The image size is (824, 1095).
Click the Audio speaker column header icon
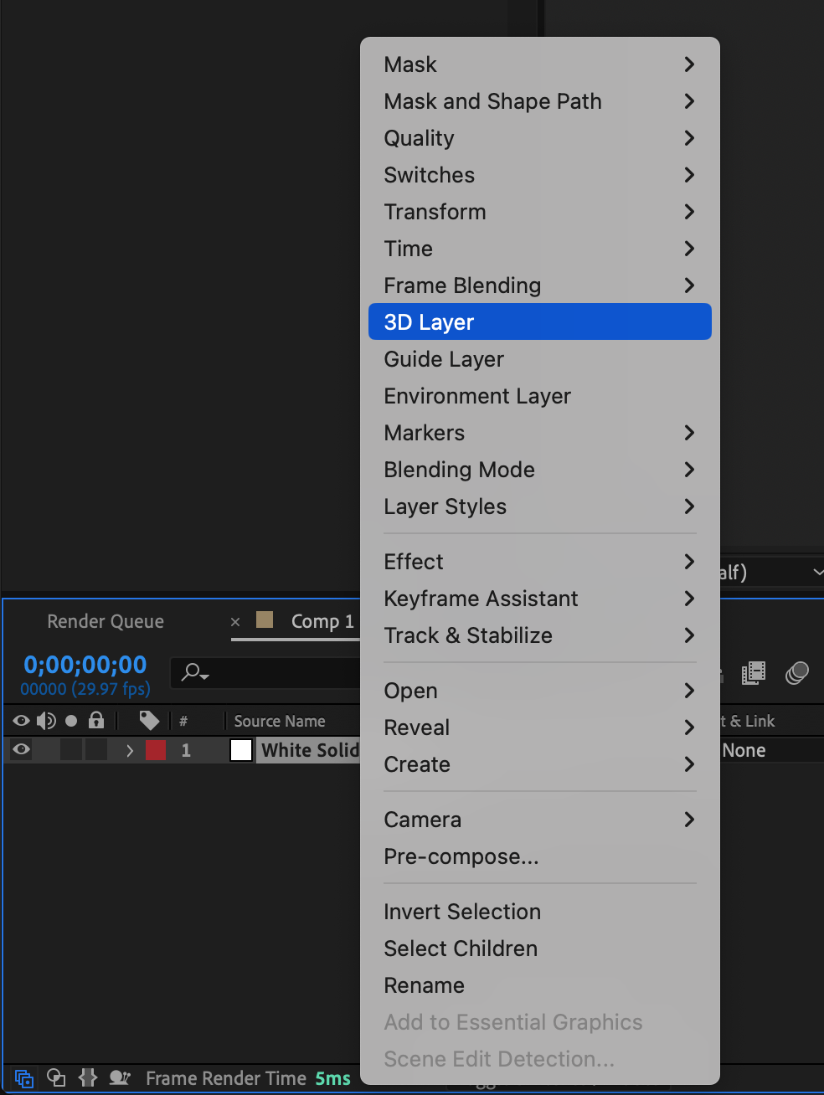click(x=46, y=721)
